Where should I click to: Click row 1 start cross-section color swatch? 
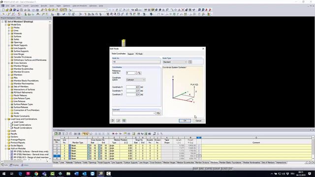[89, 146]
